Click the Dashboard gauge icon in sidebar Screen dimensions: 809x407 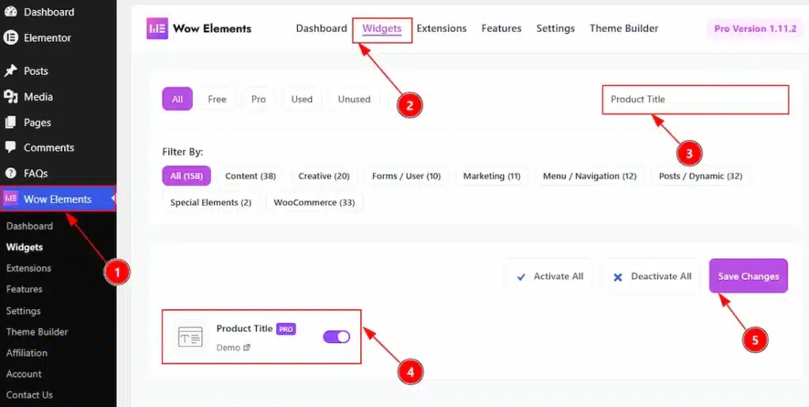click(x=10, y=12)
